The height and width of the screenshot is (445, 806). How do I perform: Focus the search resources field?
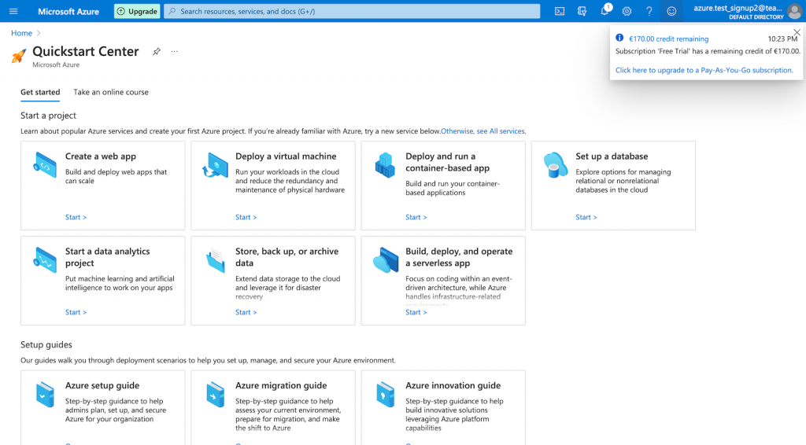click(x=352, y=11)
